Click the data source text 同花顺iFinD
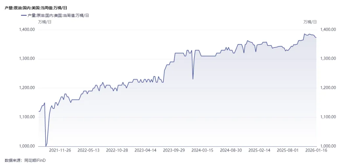Viewport: 355px width, 168px height. [35, 160]
